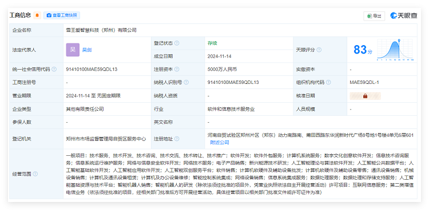Select company name 雪王爱智慧科技（郑州）有限公司

tap(101, 30)
